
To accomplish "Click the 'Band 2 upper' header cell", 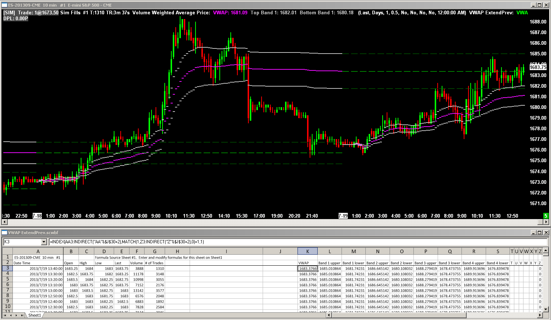I will pos(377,263).
